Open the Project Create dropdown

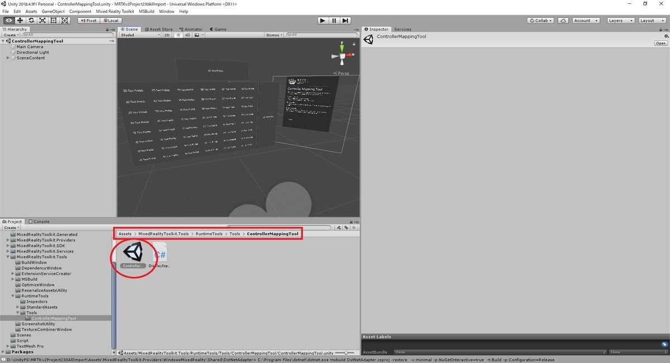(x=11, y=227)
